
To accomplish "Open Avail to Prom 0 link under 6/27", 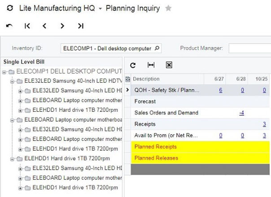I will click(x=221, y=136).
